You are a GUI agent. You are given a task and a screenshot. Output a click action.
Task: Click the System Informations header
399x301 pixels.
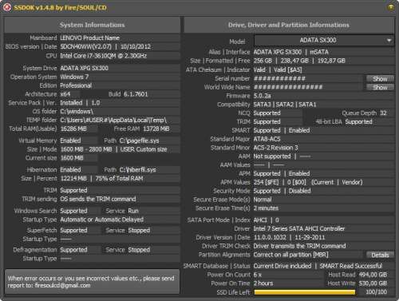(92, 25)
